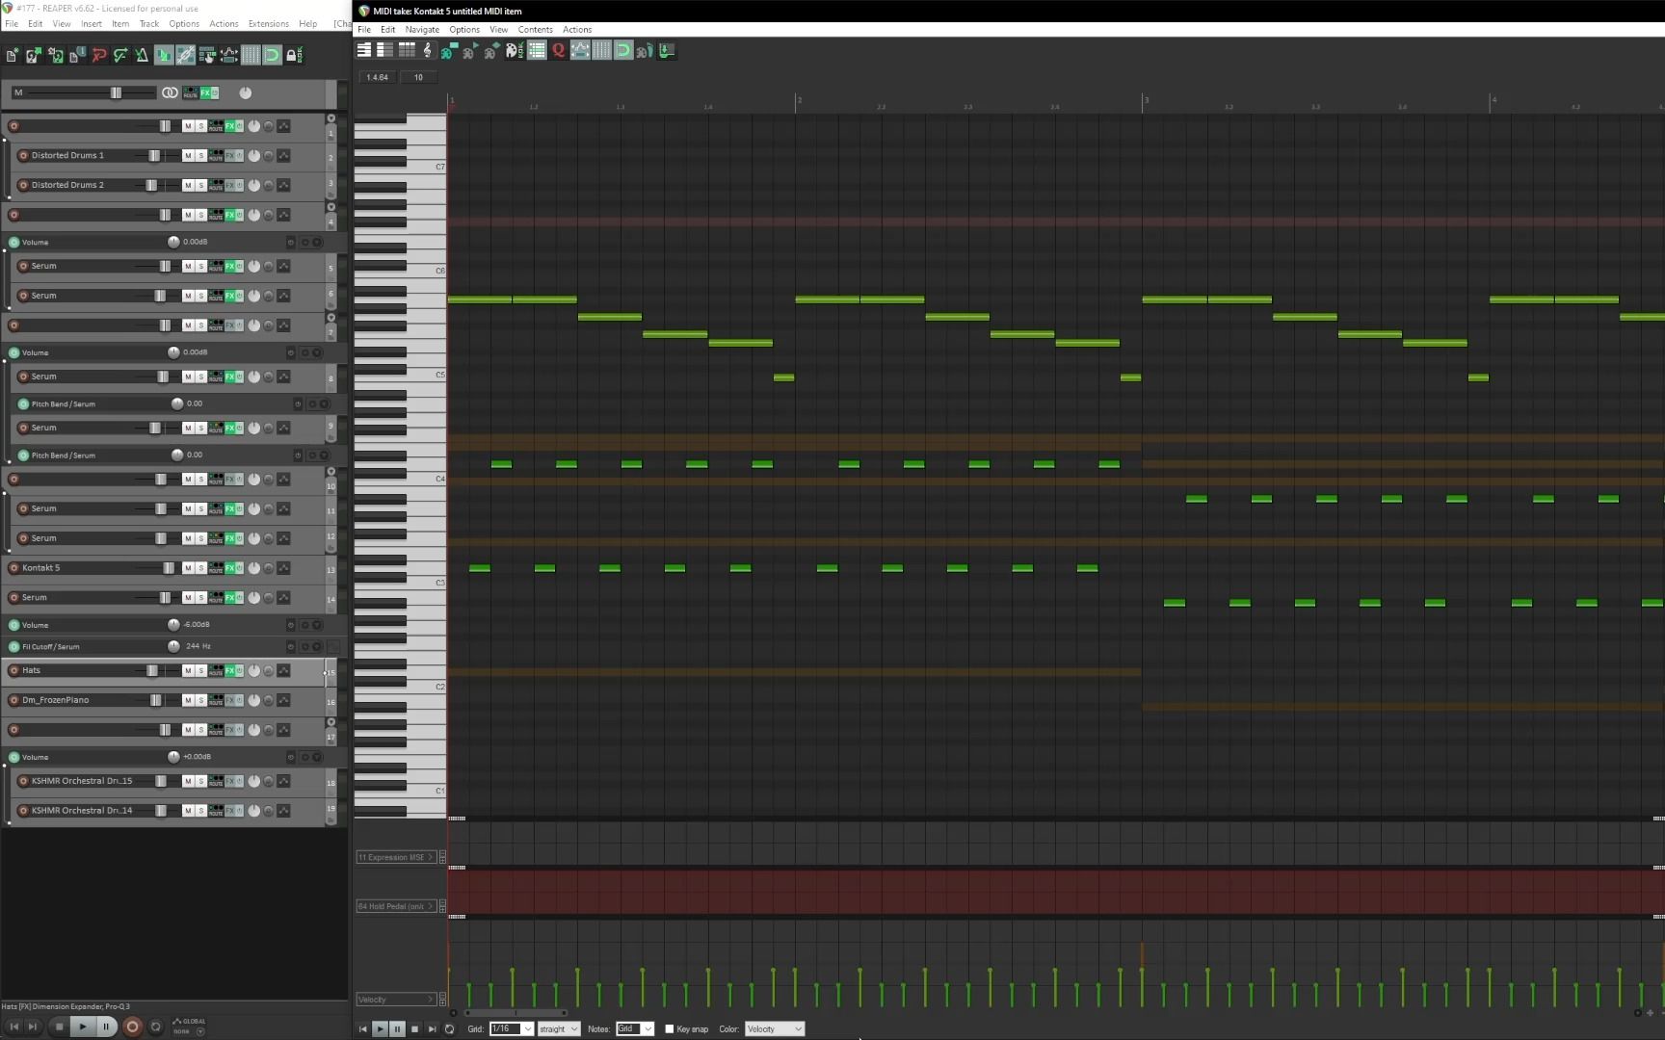Open the FX chain of the Kontakt 5 track

[x=230, y=568]
